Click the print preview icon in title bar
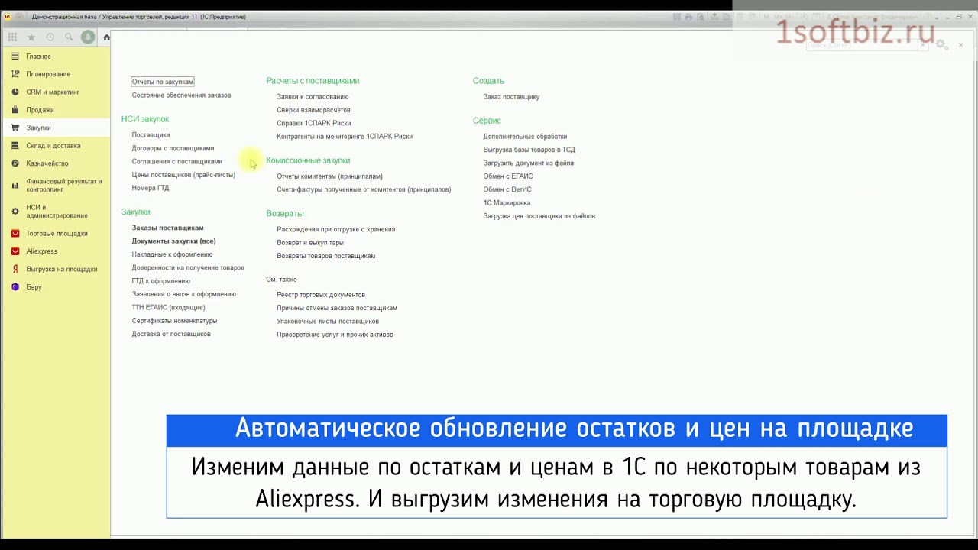Screen dimensions: 978x550 click(x=701, y=17)
